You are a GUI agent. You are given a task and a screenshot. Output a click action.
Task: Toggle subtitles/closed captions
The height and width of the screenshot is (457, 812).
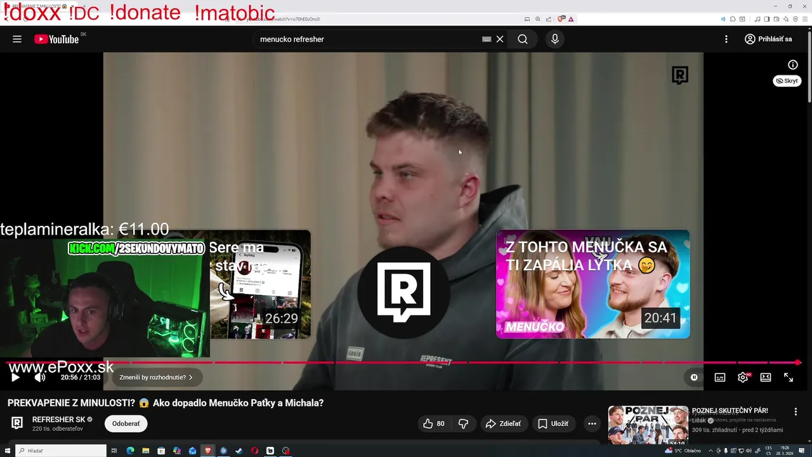(x=720, y=378)
